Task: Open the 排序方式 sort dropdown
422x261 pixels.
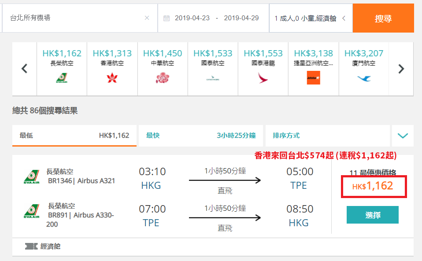Action: pyautogui.click(x=328, y=136)
